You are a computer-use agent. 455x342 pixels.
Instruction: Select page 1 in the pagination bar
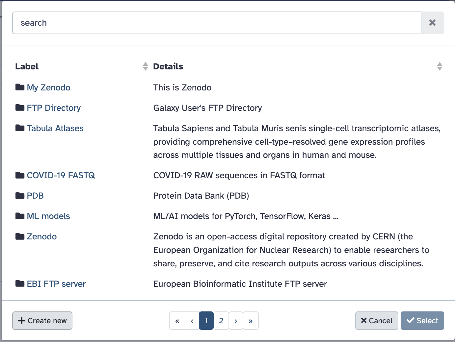[206, 321]
